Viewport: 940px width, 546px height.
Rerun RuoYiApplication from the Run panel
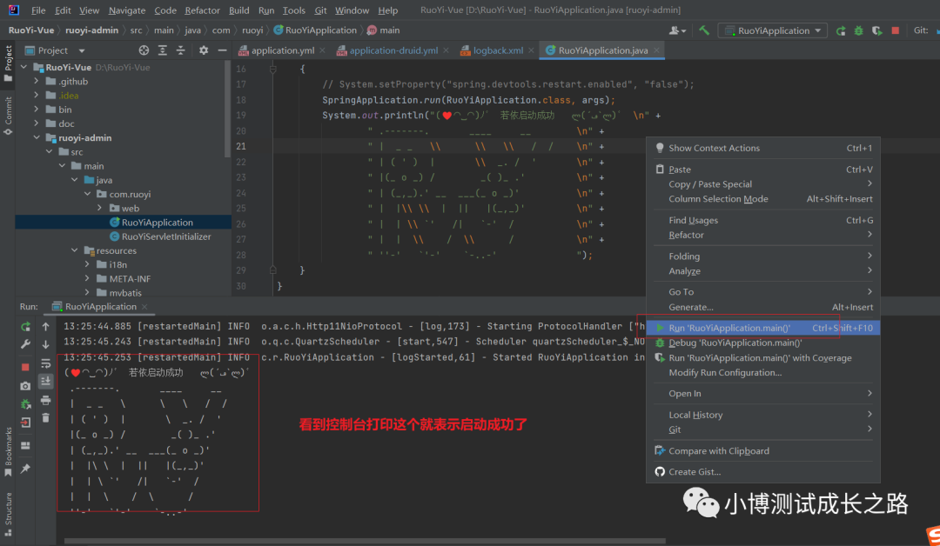point(25,327)
